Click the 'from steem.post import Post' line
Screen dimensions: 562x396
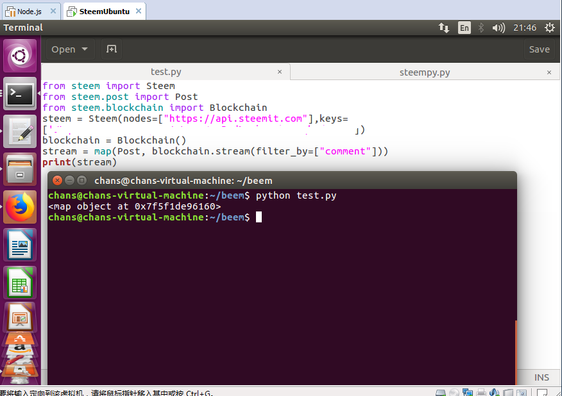tap(120, 97)
